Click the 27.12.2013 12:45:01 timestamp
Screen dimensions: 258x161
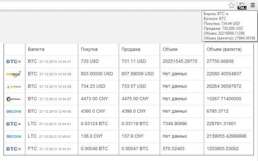(x=55, y=136)
